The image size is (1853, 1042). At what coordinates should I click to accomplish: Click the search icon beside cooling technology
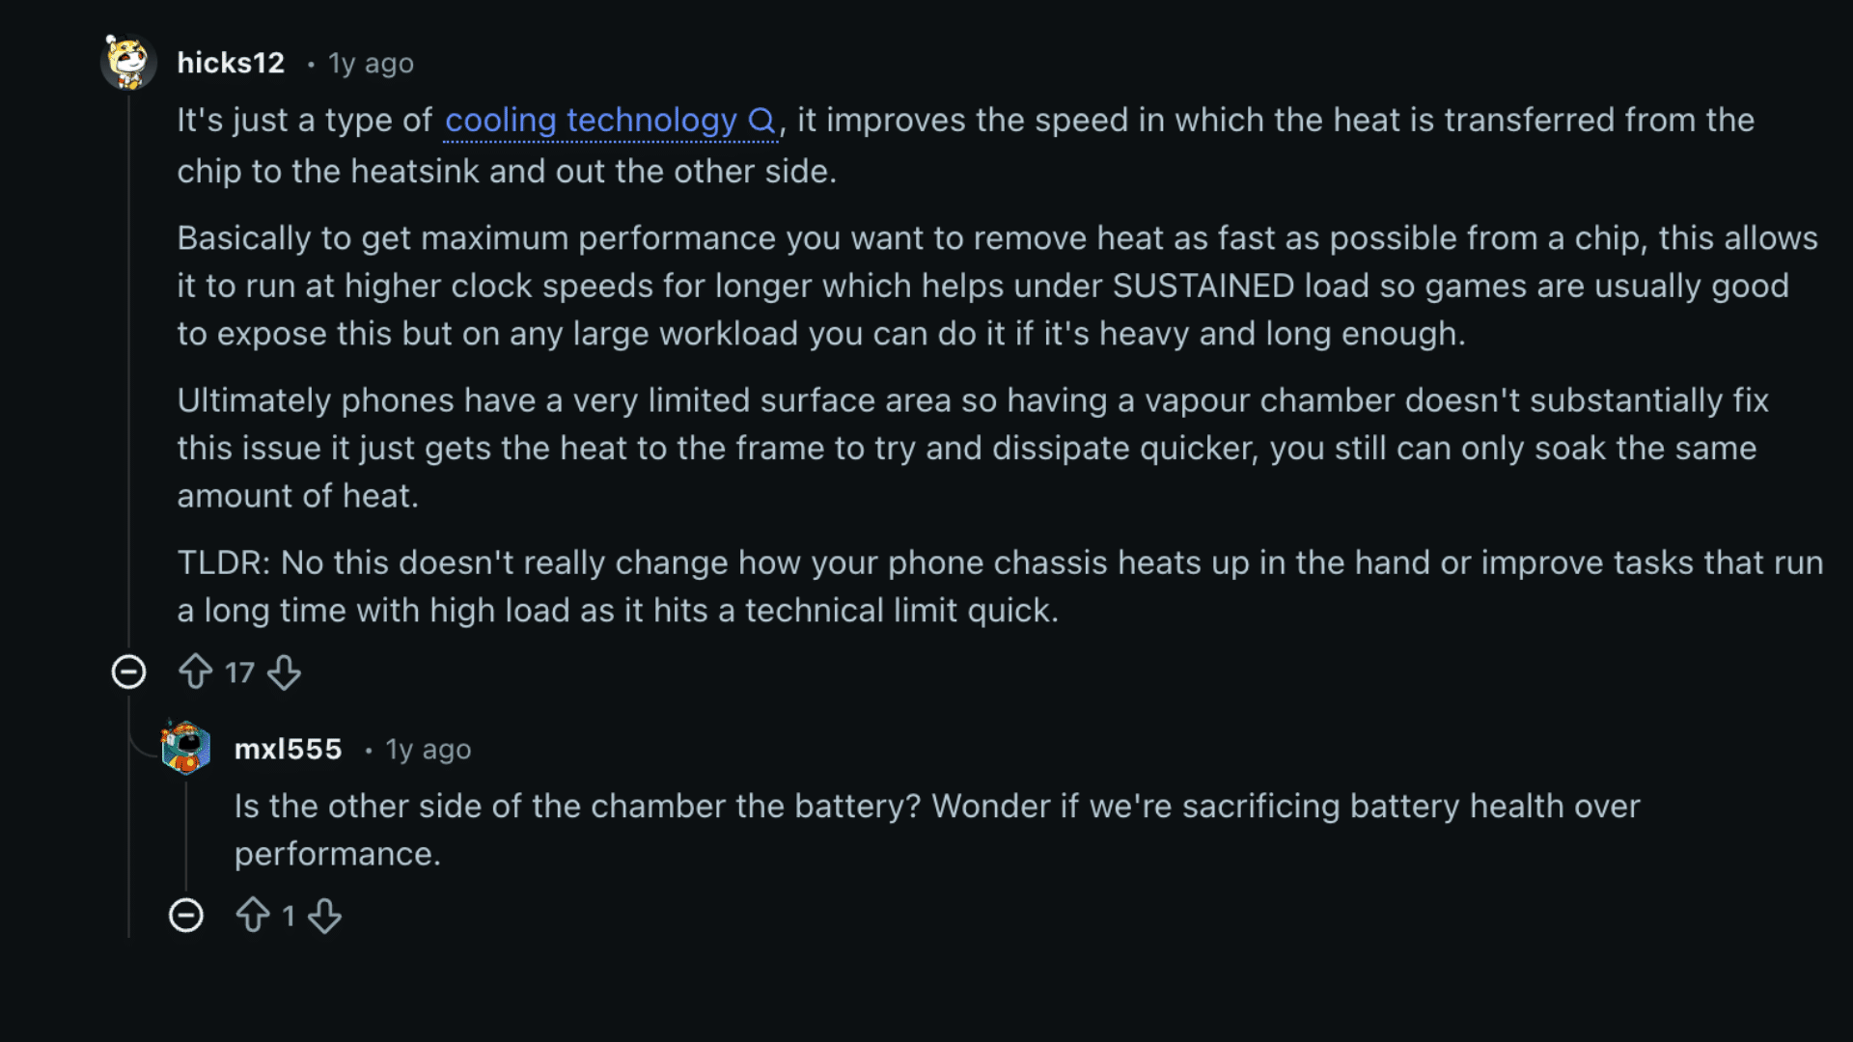(x=762, y=121)
